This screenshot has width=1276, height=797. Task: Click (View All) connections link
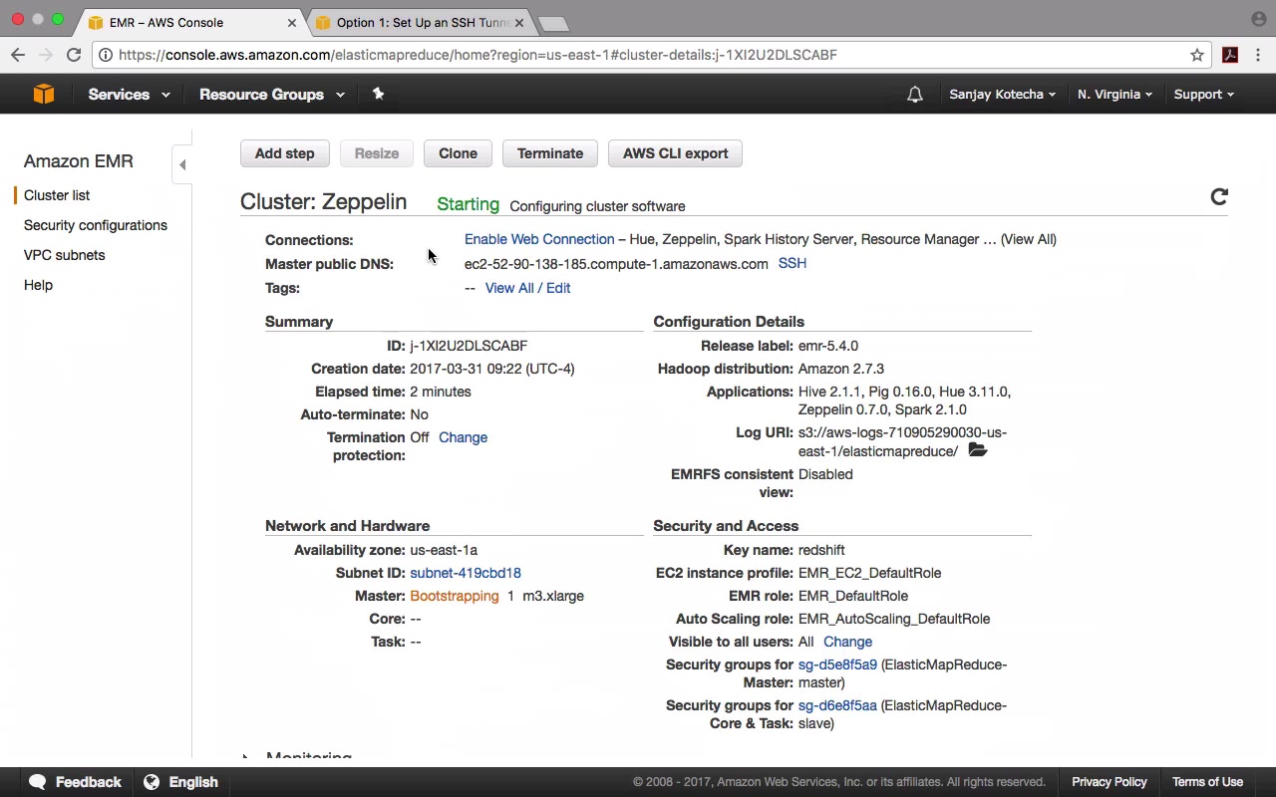click(x=1029, y=239)
